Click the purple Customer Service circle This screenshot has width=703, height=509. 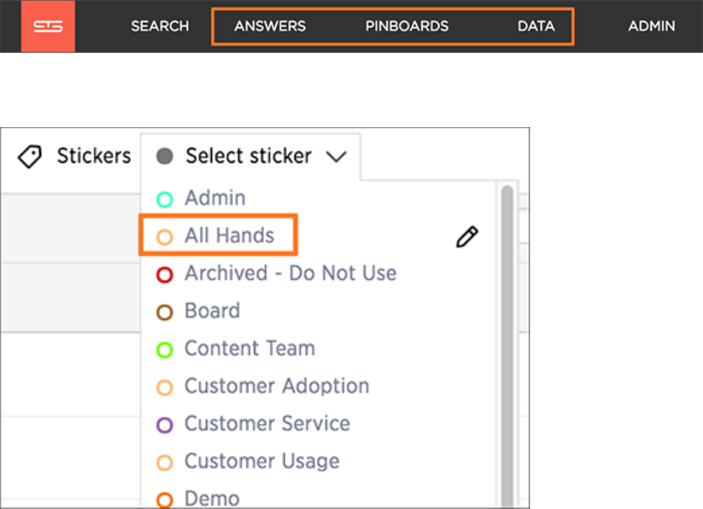point(164,425)
